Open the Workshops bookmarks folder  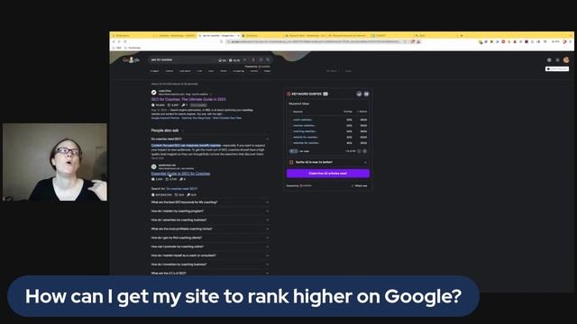[133, 48]
